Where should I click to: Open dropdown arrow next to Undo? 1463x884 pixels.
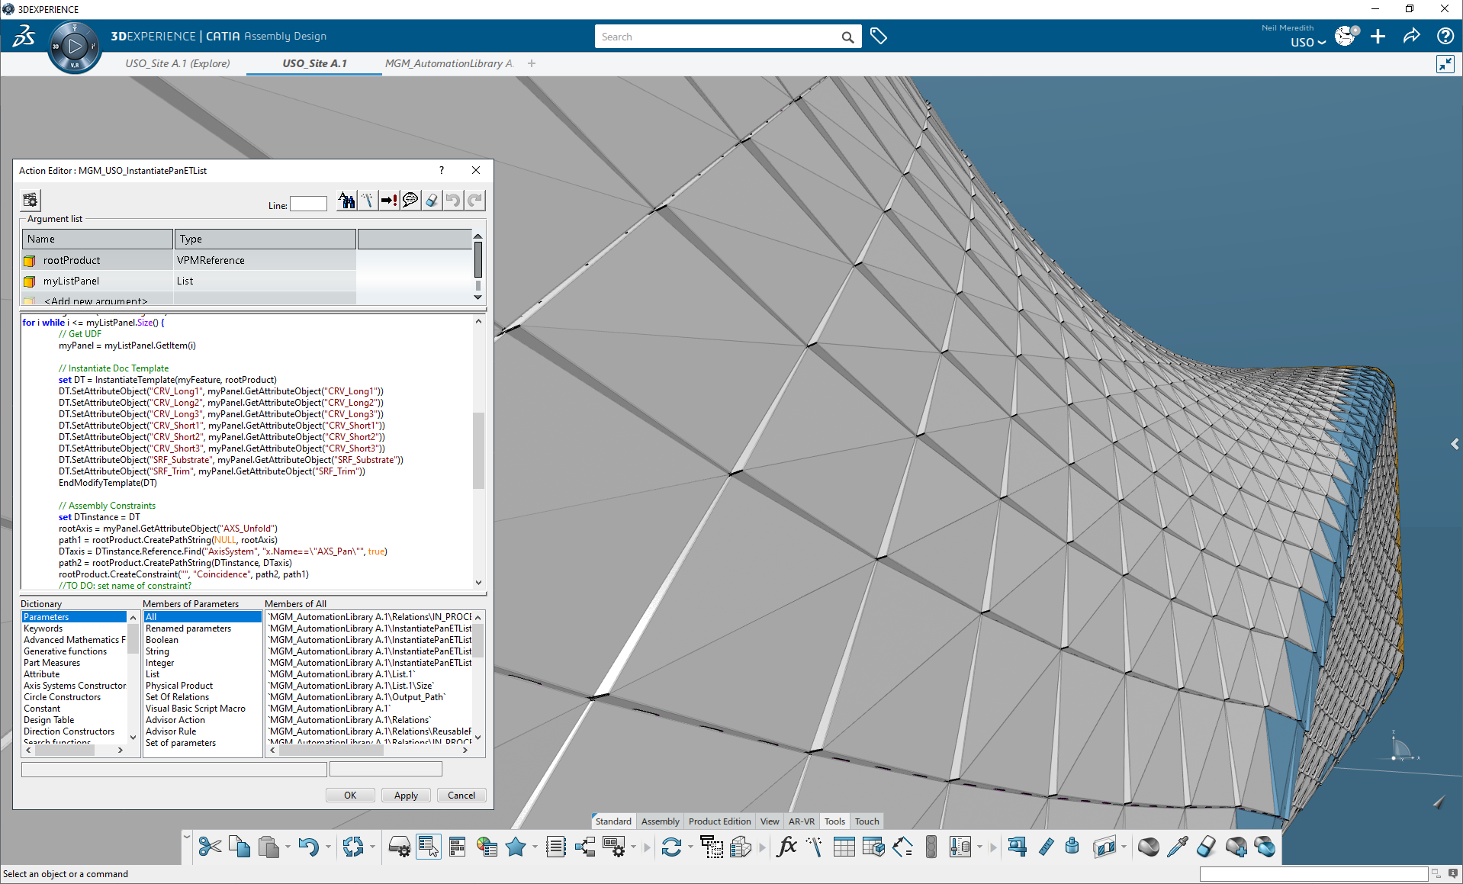(x=329, y=847)
